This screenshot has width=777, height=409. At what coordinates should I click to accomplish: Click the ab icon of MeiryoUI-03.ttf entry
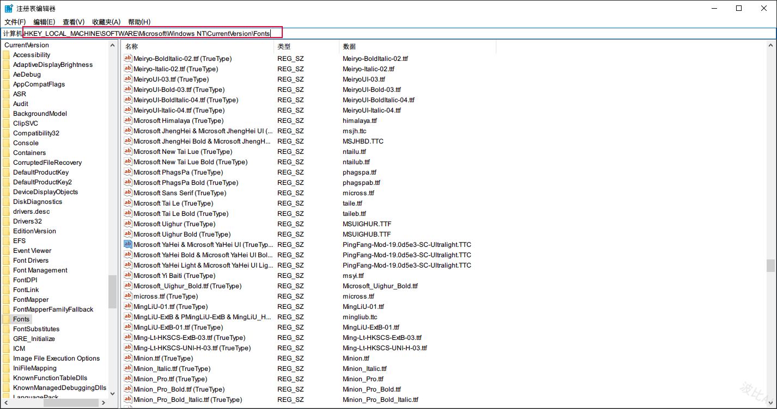point(128,79)
